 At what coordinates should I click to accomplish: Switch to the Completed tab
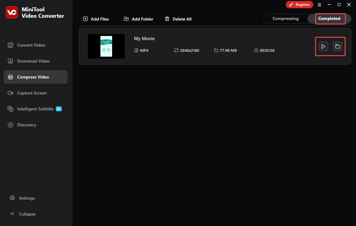[x=330, y=18]
